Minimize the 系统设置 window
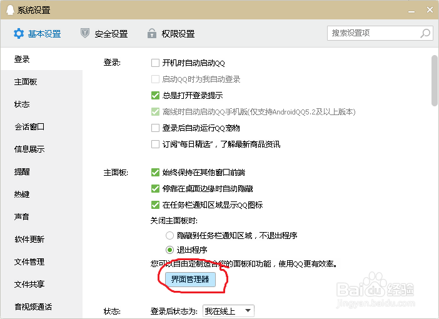This screenshot has width=439, height=319. (411, 11)
